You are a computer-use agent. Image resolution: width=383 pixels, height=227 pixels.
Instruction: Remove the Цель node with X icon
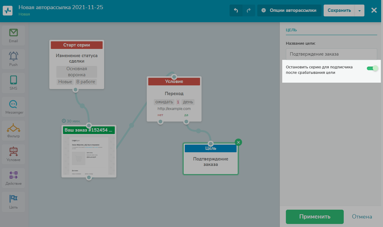[239, 142]
